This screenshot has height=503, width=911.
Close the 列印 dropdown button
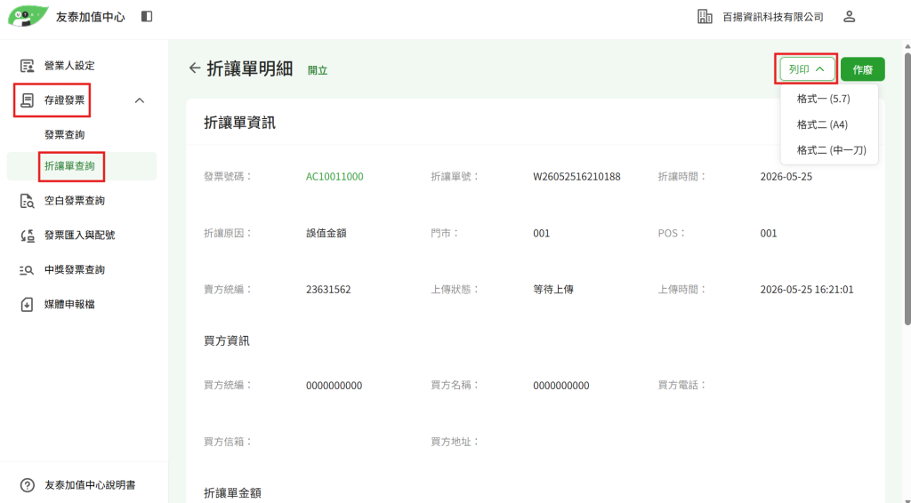point(807,69)
